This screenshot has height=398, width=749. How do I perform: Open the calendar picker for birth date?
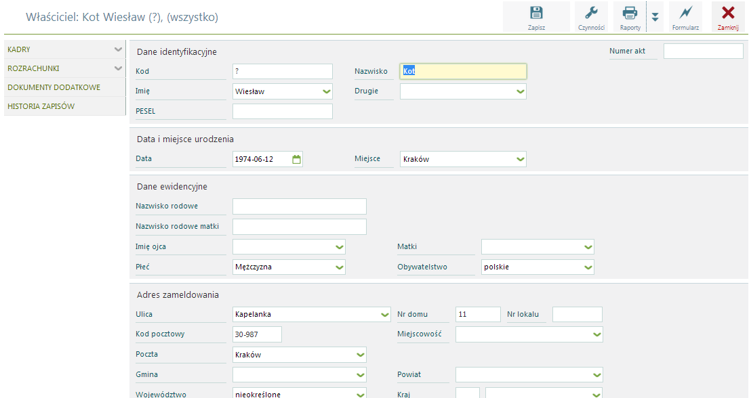[x=297, y=159]
